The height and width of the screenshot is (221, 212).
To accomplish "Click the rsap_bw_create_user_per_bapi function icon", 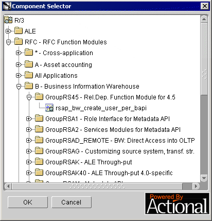I will point(49,108).
